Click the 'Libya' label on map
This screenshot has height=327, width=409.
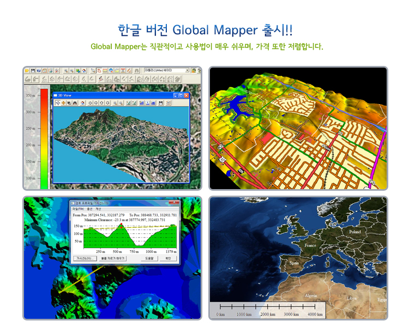351,298
